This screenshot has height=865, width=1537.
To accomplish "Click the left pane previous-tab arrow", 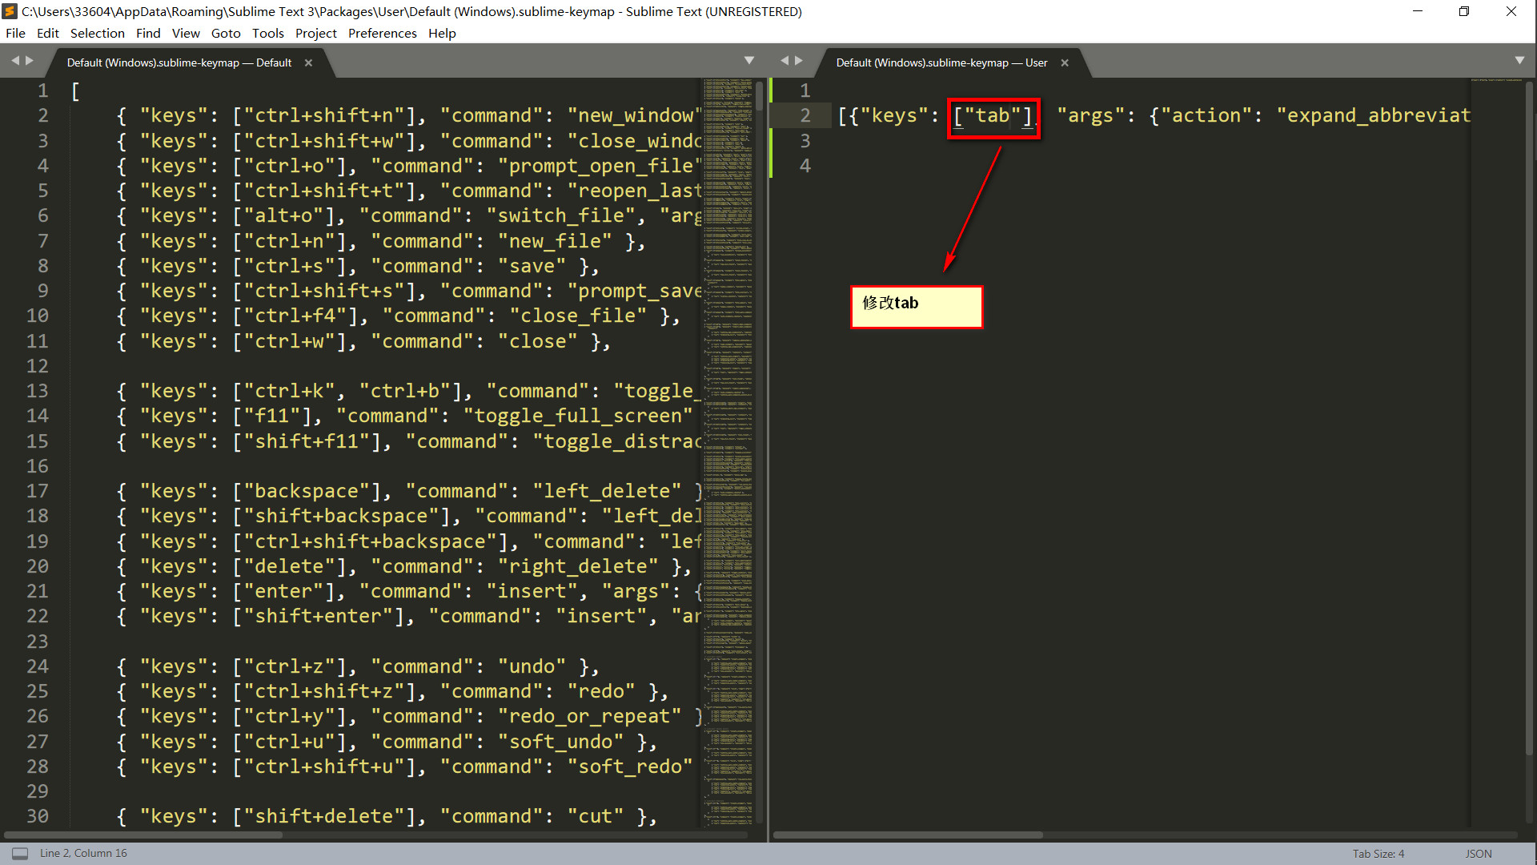I will pos(14,61).
